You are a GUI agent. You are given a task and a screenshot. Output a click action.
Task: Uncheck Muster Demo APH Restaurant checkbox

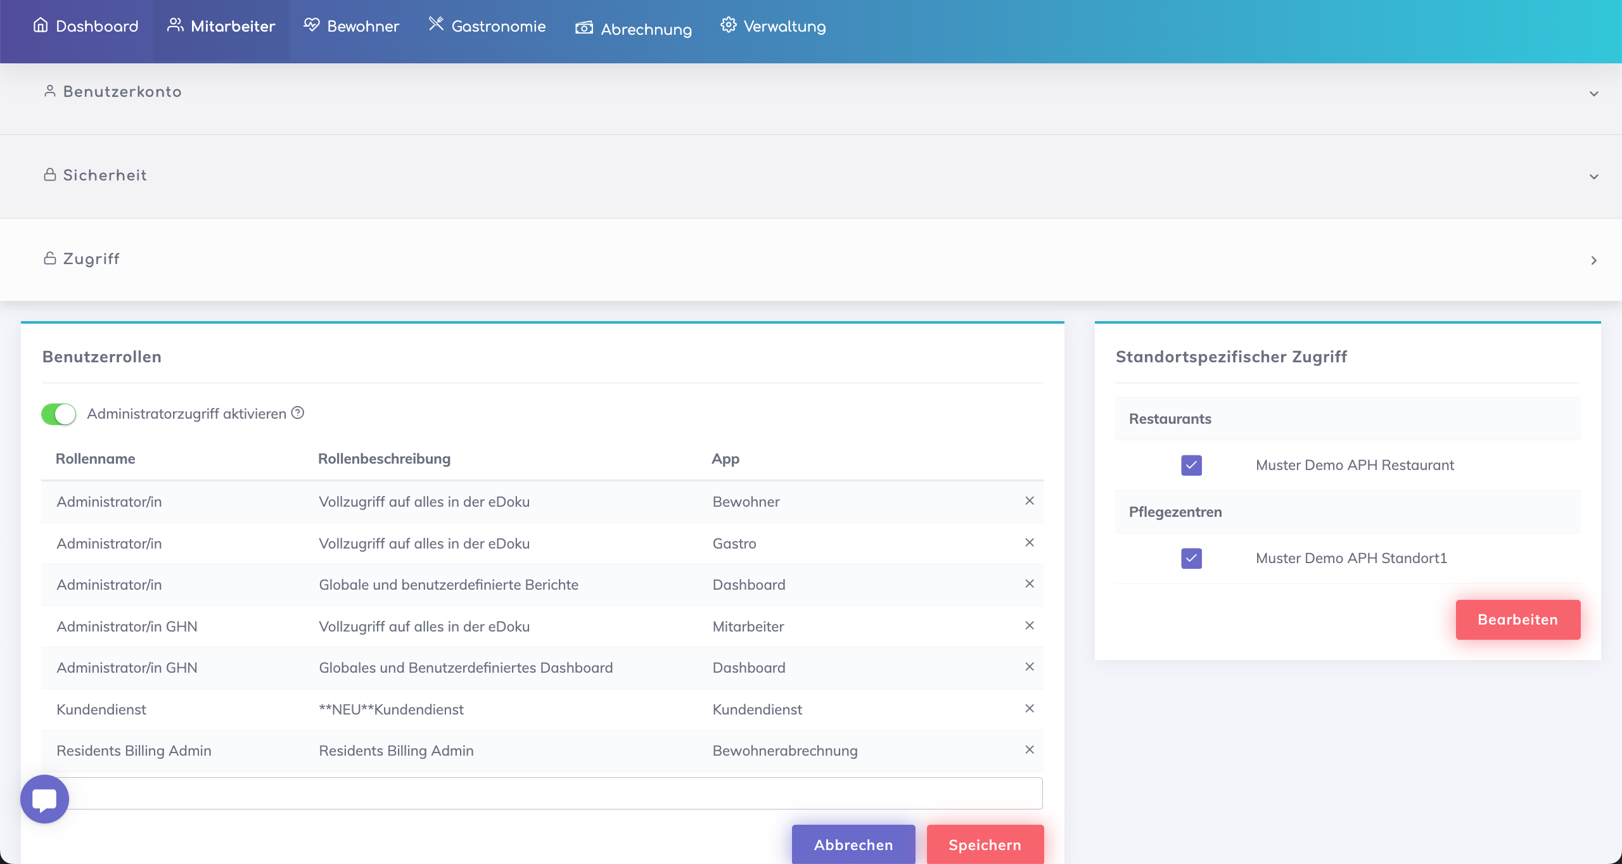point(1191,465)
